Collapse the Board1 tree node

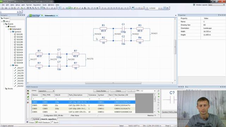[6, 27]
